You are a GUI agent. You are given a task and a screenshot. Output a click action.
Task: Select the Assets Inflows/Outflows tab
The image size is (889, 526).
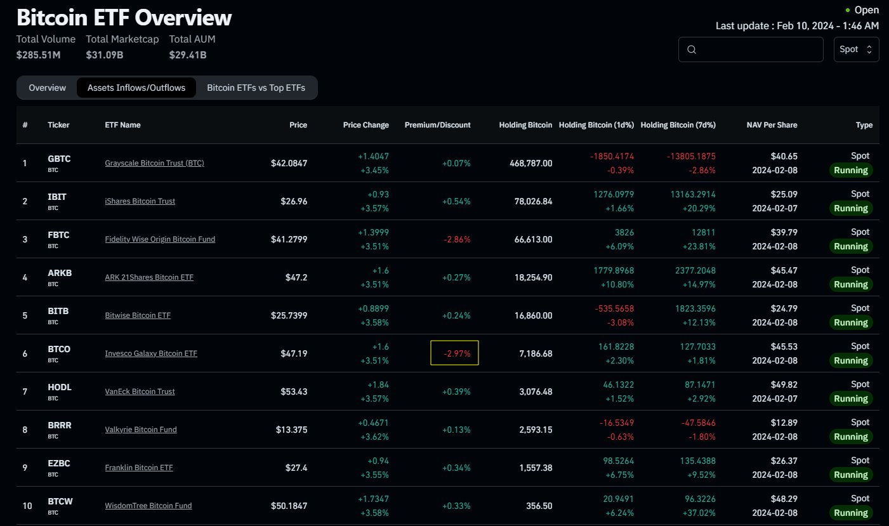point(136,88)
